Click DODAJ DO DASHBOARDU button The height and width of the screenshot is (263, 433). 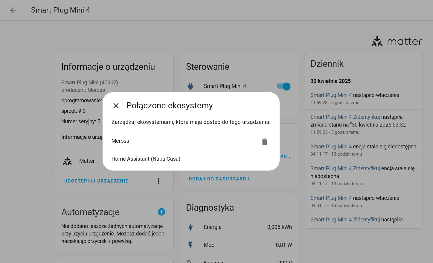pos(219,179)
